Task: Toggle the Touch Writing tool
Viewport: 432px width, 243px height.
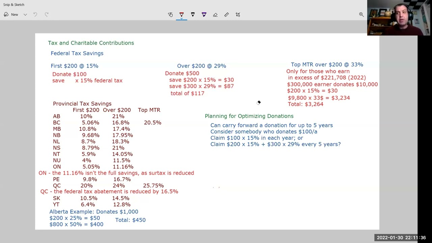Action: click(170, 15)
